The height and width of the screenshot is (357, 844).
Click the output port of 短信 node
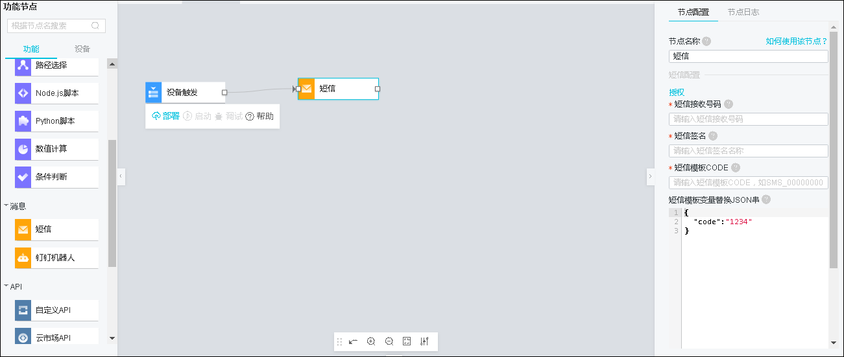point(378,89)
